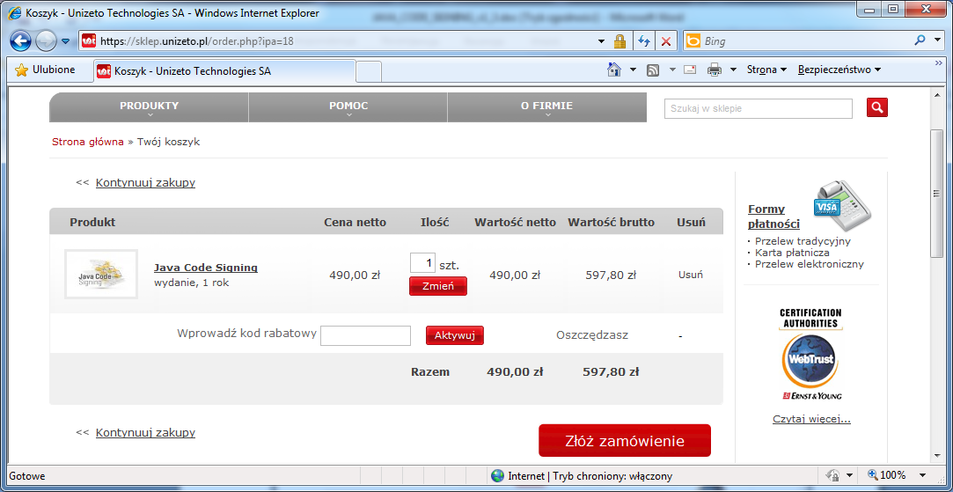Open the Formy płatności link
The height and width of the screenshot is (492, 953).
coord(773,217)
